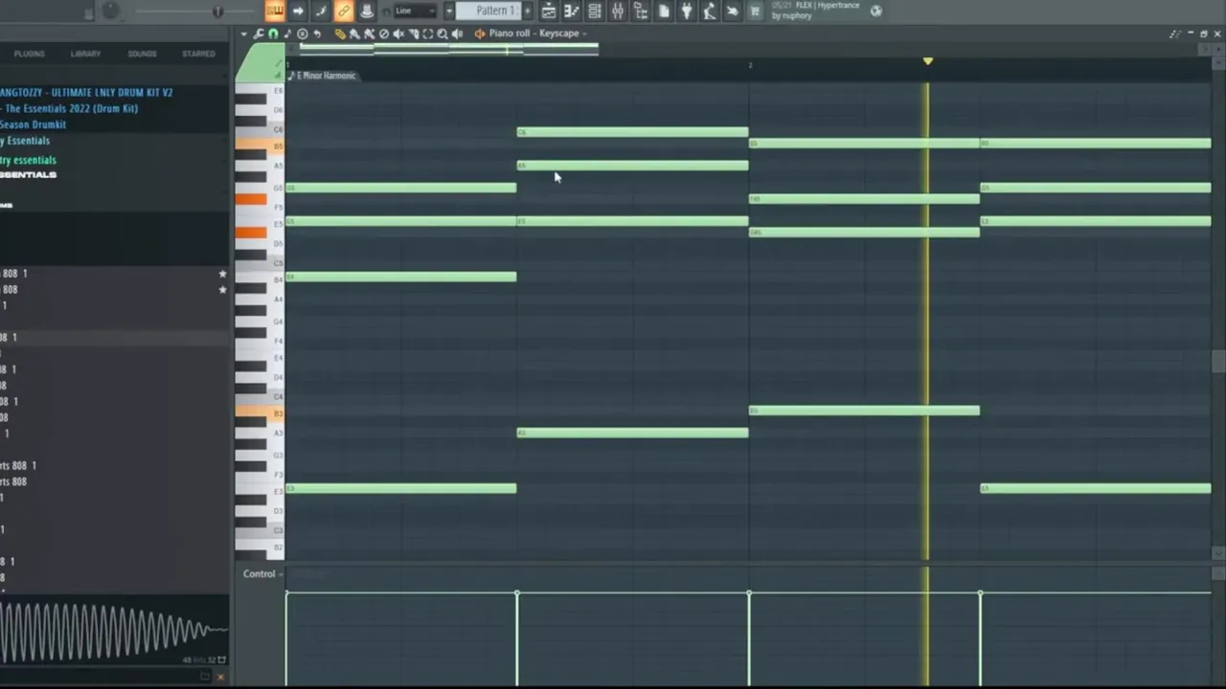Open the Control lane dropdown
Screen dimensions: 1226x689
pyautogui.click(x=263, y=574)
